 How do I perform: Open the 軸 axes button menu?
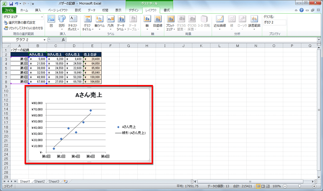click(147, 23)
